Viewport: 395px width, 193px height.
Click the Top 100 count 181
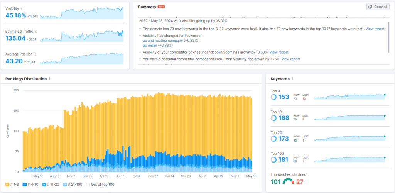click(x=284, y=160)
